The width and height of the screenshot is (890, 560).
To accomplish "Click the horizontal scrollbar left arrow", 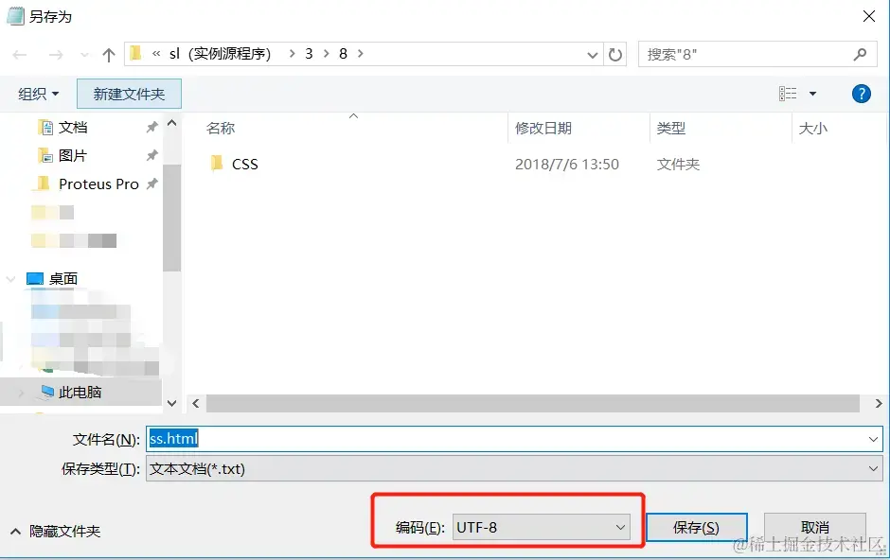I will pos(196,403).
